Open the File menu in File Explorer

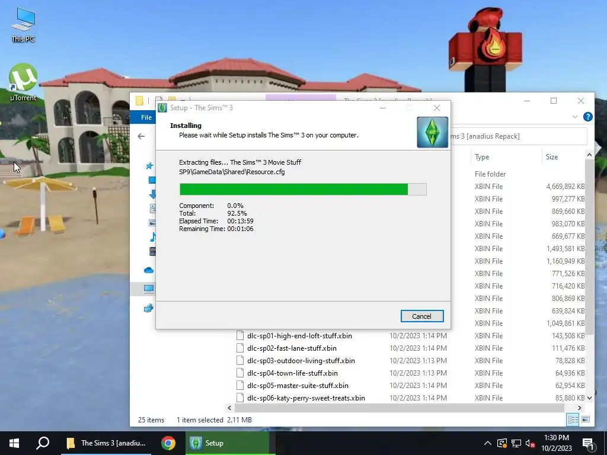(x=146, y=117)
